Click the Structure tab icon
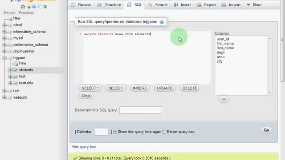Image resolution: width=285 pixels, height=160 pixels. (x=99, y=5)
